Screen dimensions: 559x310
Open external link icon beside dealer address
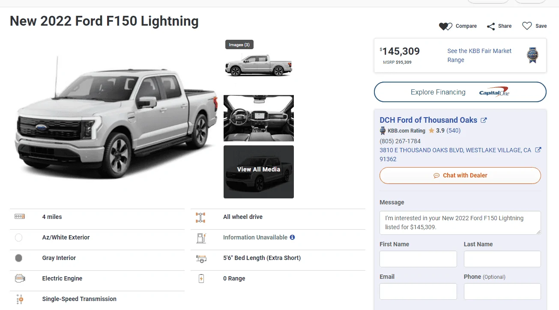pos(538,150)
